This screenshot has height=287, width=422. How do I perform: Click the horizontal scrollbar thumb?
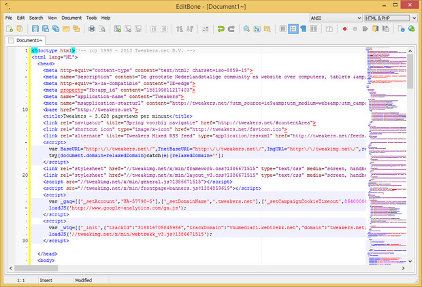pyautogui.click(x=36, y=268)
